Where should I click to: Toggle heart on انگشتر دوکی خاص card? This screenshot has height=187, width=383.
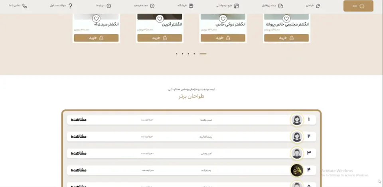pyautogui.click(x=223, y=19)
